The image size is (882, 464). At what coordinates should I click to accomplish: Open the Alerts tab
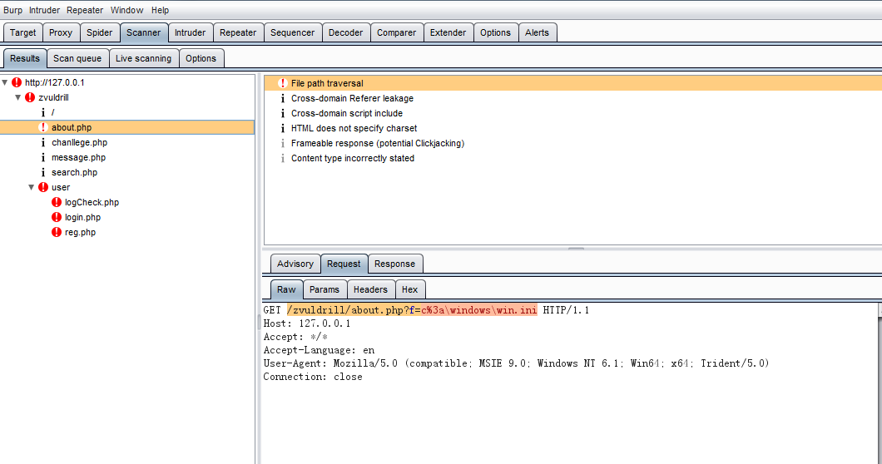pyautogui.click(x=538, y=32)
